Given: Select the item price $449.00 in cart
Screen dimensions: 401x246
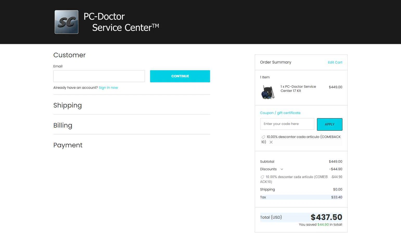Looking at the screenshot, I should pos(335,87).
